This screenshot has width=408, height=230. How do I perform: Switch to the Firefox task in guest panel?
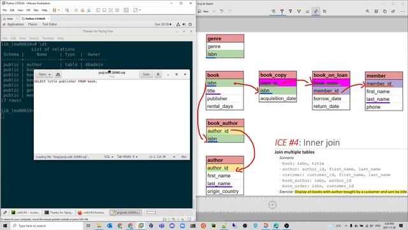click(x=92, y=213)
